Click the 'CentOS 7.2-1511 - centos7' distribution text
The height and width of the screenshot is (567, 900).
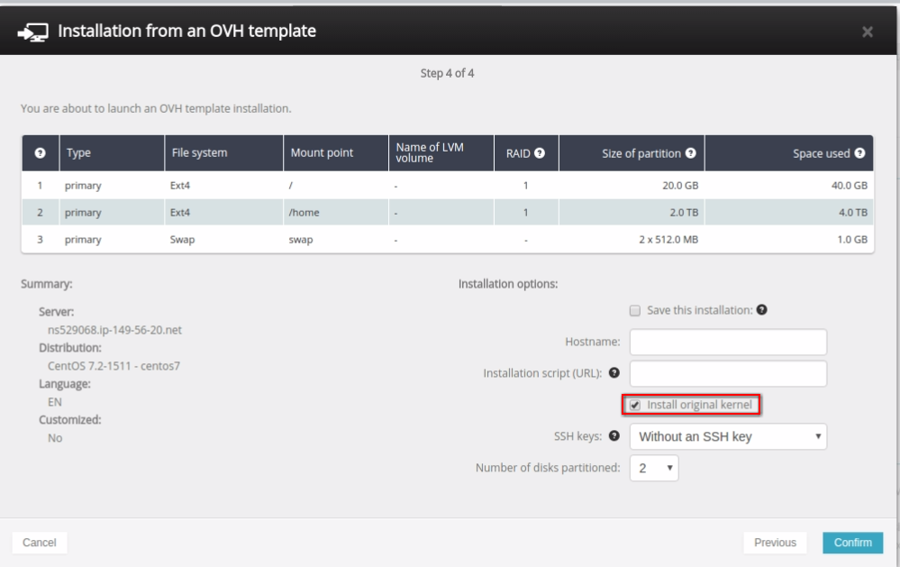pos(114,366)
